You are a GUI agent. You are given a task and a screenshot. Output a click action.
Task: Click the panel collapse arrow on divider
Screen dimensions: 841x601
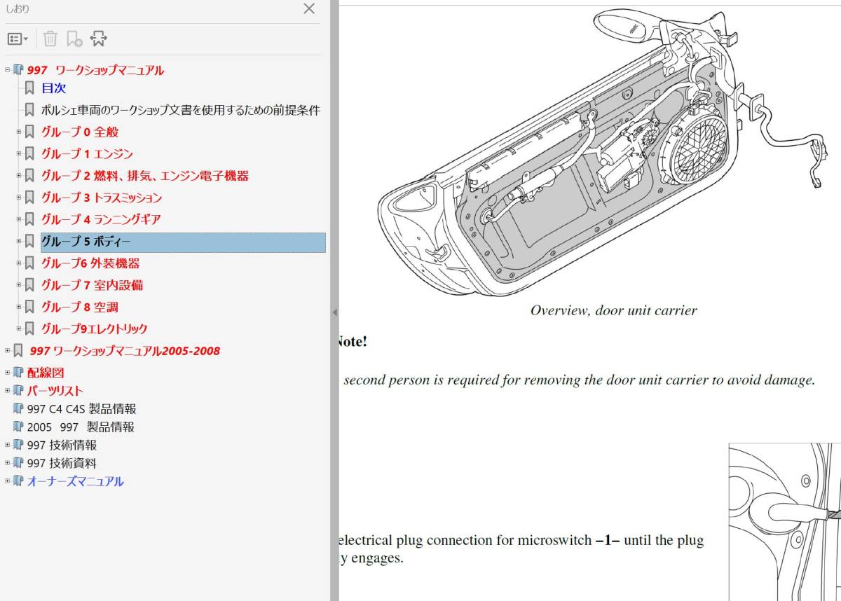334,312
